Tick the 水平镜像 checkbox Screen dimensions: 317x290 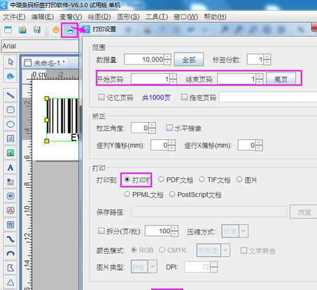click(169, 128)
